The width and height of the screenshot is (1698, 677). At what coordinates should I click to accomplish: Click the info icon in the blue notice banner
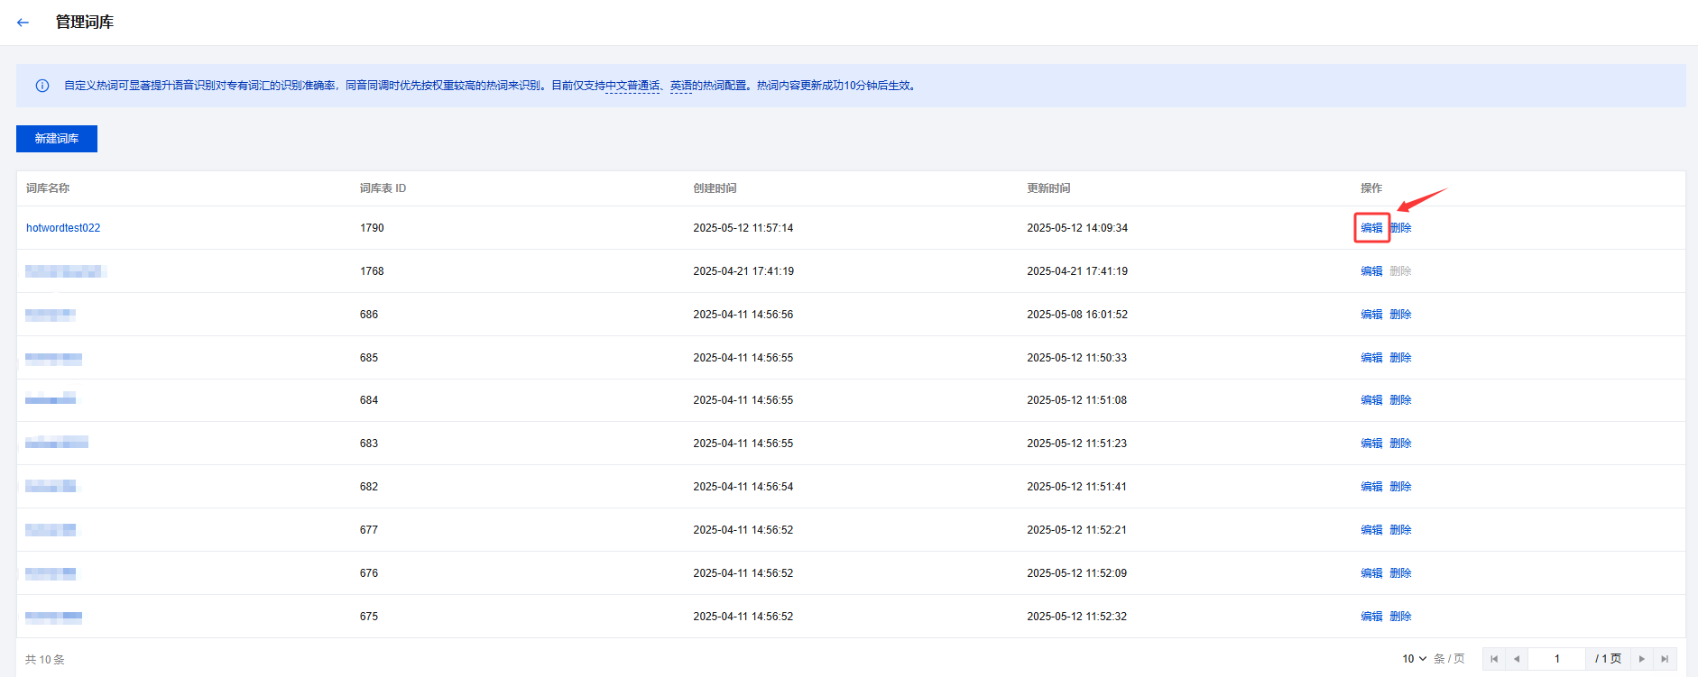pyautogui.click(x=42, y=86)
